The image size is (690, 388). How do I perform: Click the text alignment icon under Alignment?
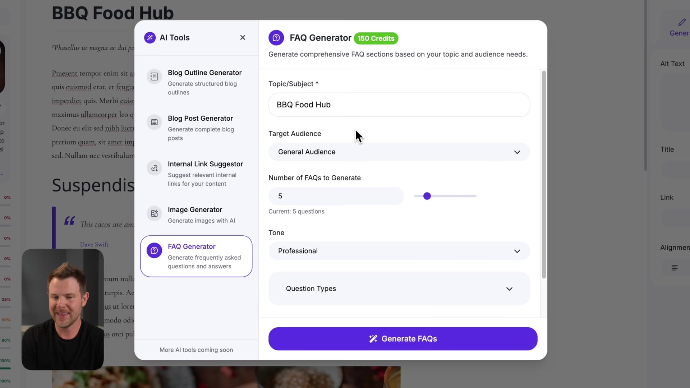pos(675,268)
